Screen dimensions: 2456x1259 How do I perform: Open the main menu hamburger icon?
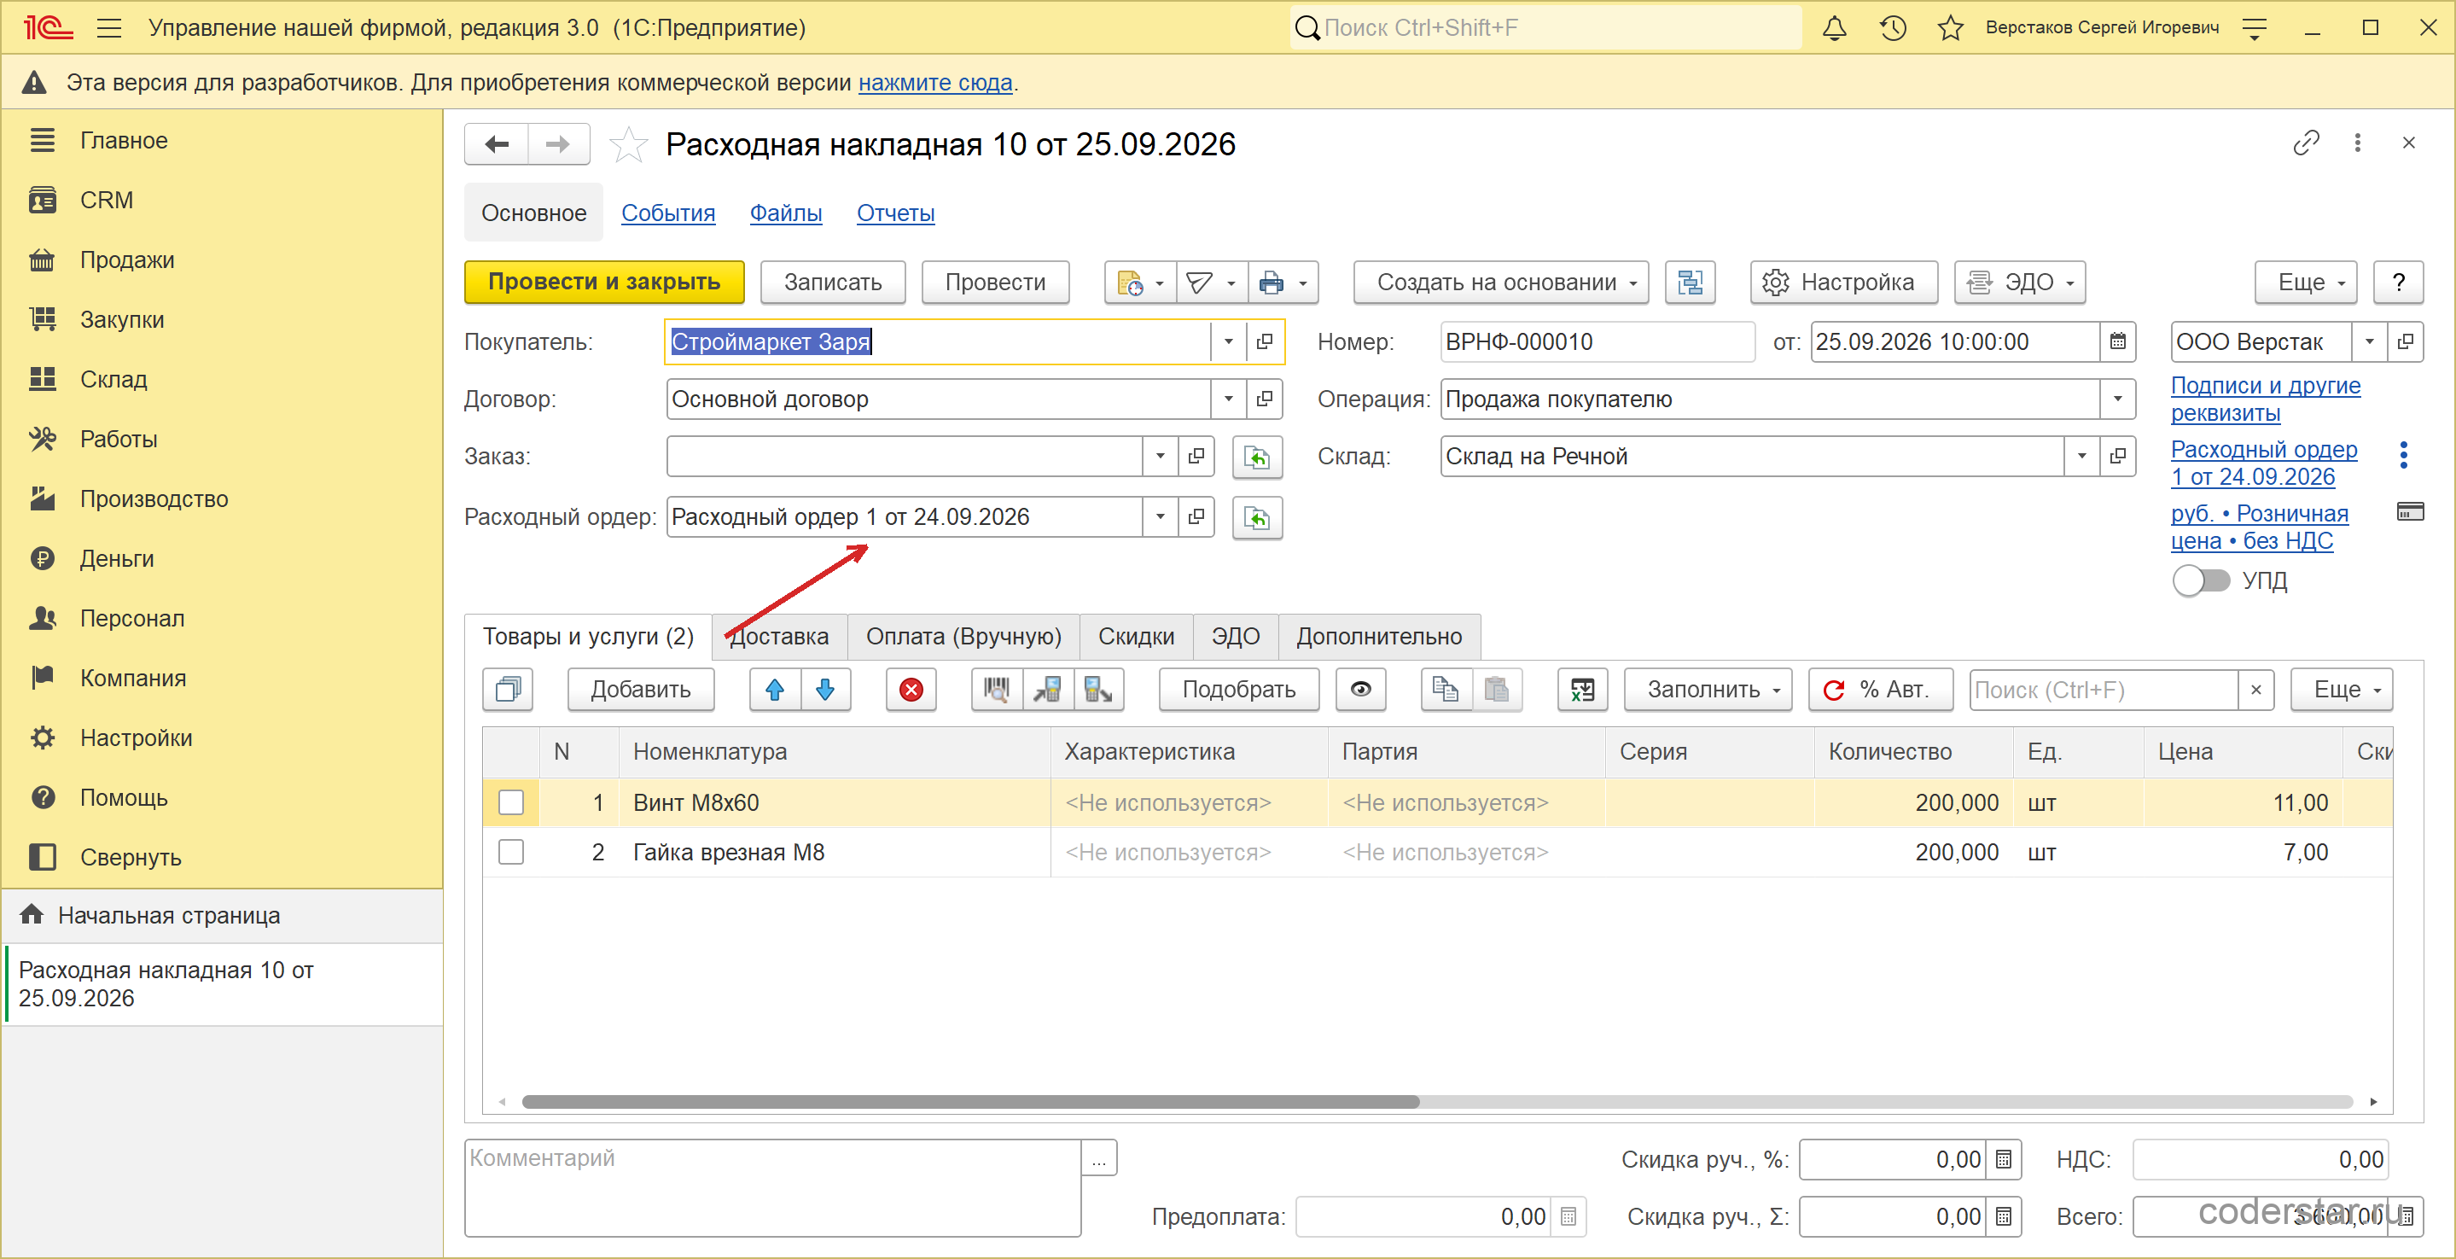109,27
